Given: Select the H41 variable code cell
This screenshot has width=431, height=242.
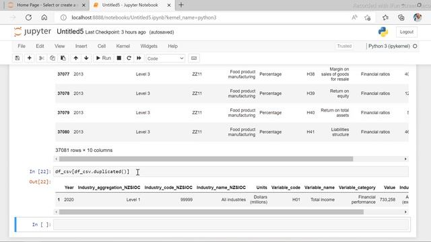Looking at the screenshot, I should click(310, 132).
